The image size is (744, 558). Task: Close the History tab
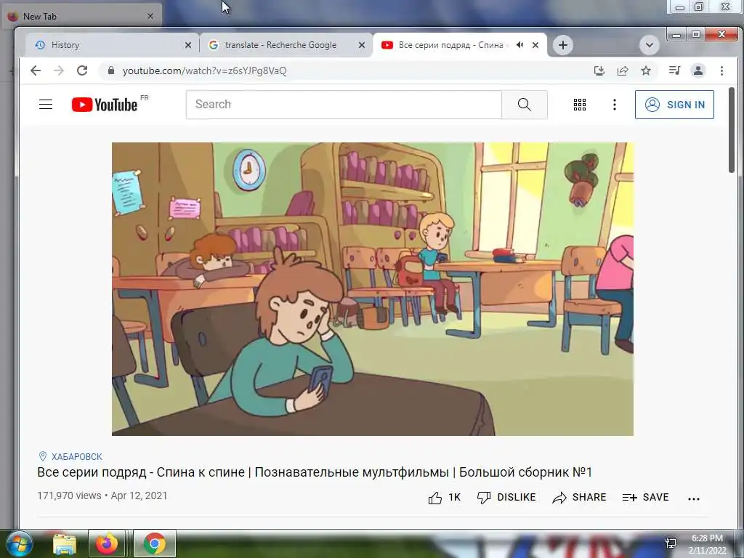tap(188, 45)
